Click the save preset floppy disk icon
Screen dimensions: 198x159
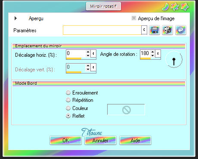pos(155,30)
